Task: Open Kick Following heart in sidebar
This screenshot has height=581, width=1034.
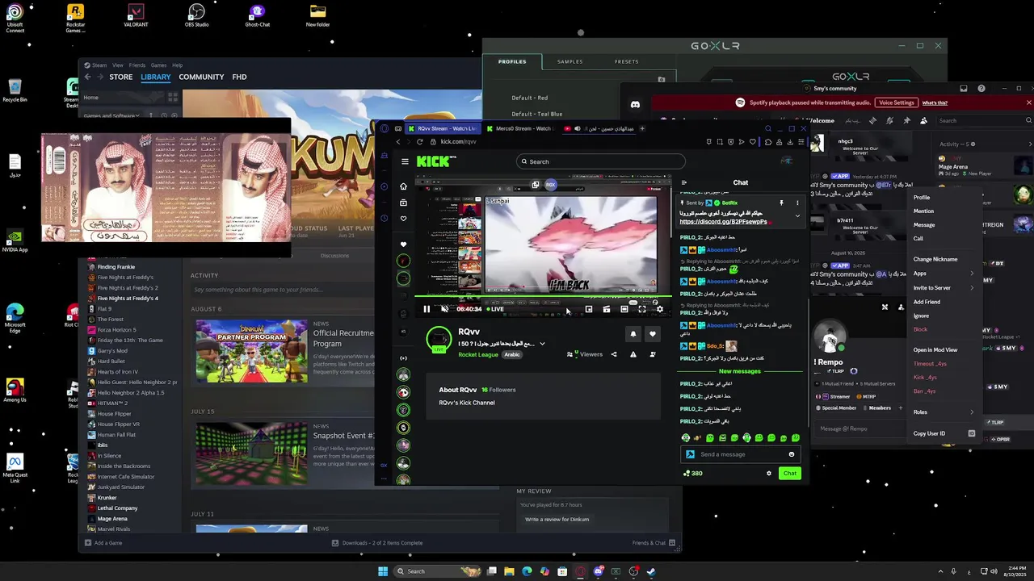Action: tap(403, 219)
